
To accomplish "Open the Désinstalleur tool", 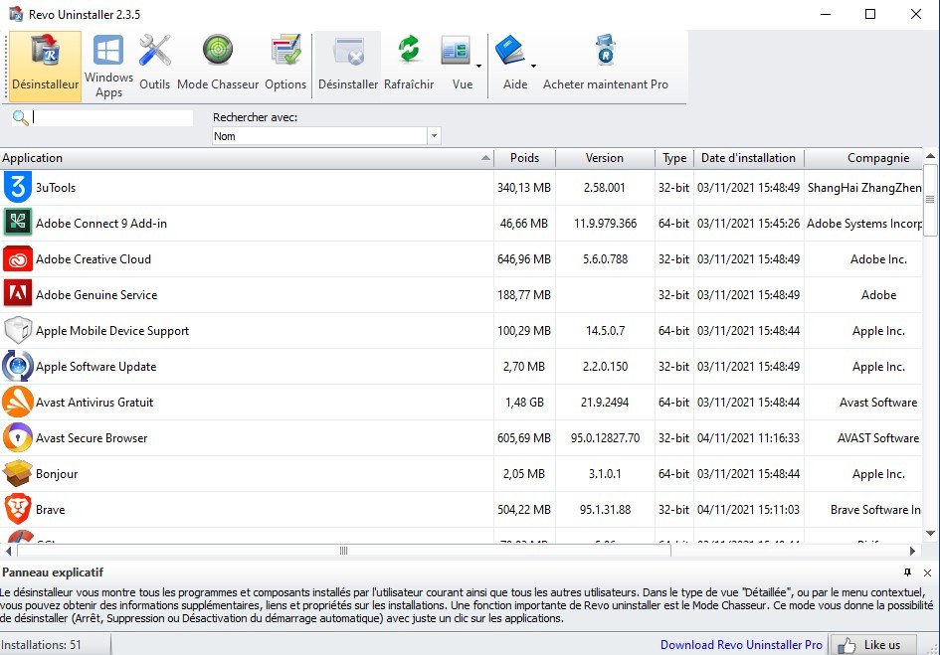I will 46,66.
